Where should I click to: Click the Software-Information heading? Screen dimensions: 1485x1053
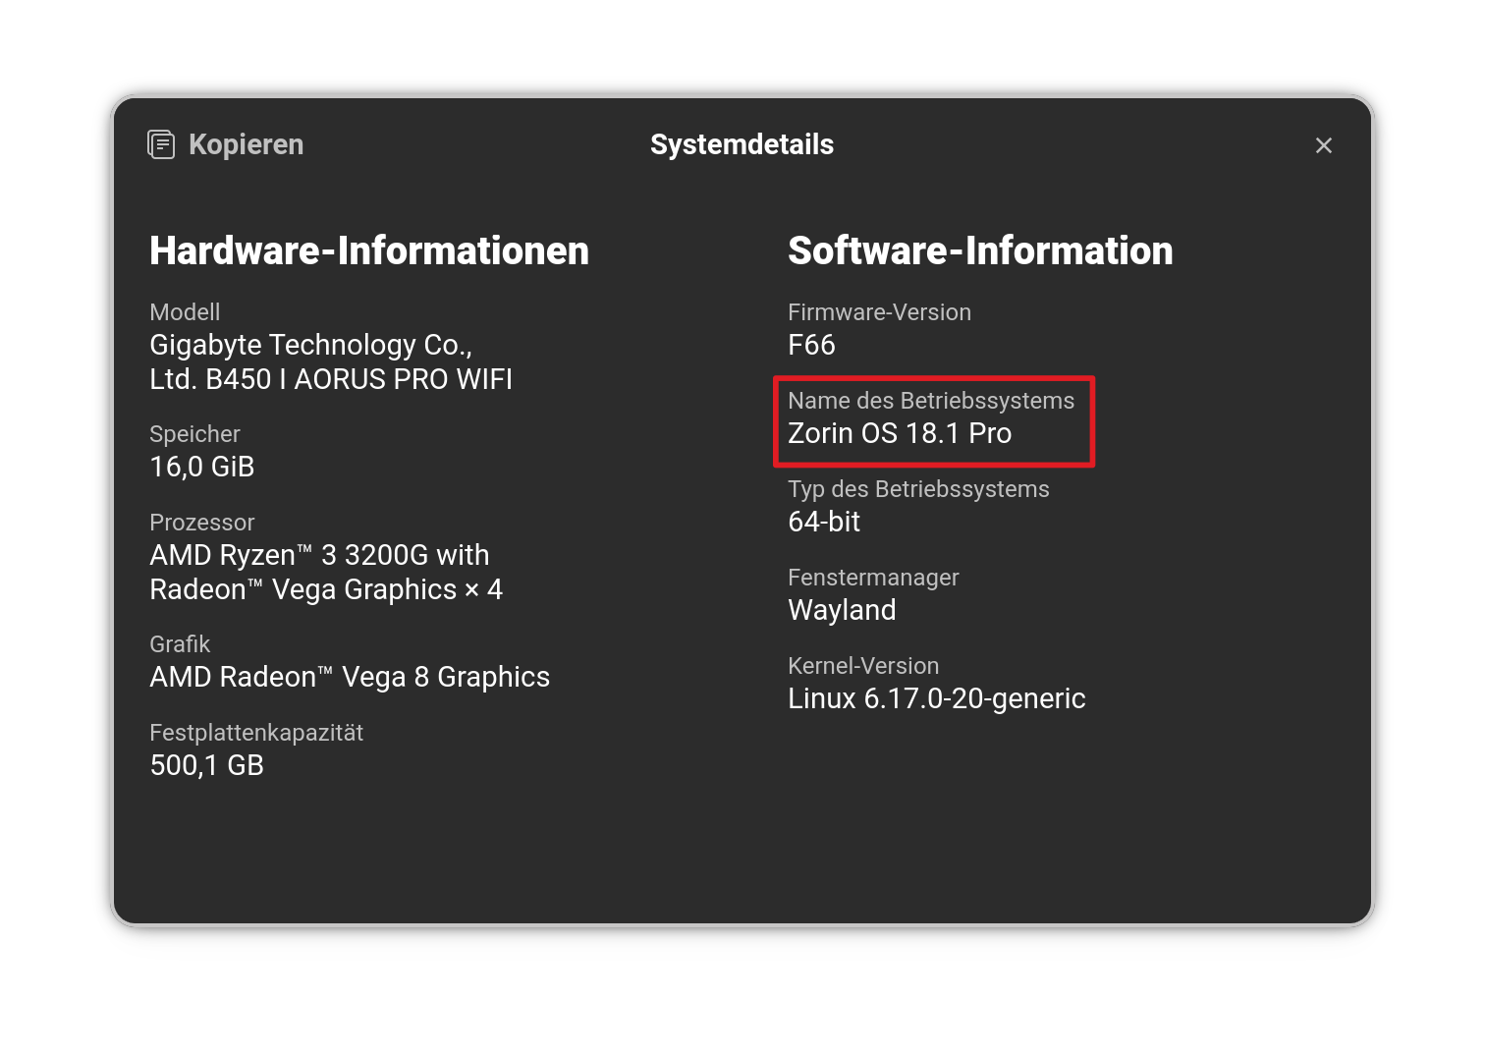click(x=979, y=250)
